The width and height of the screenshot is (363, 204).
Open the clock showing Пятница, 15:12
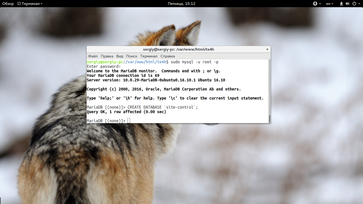[x=181, y=4]
